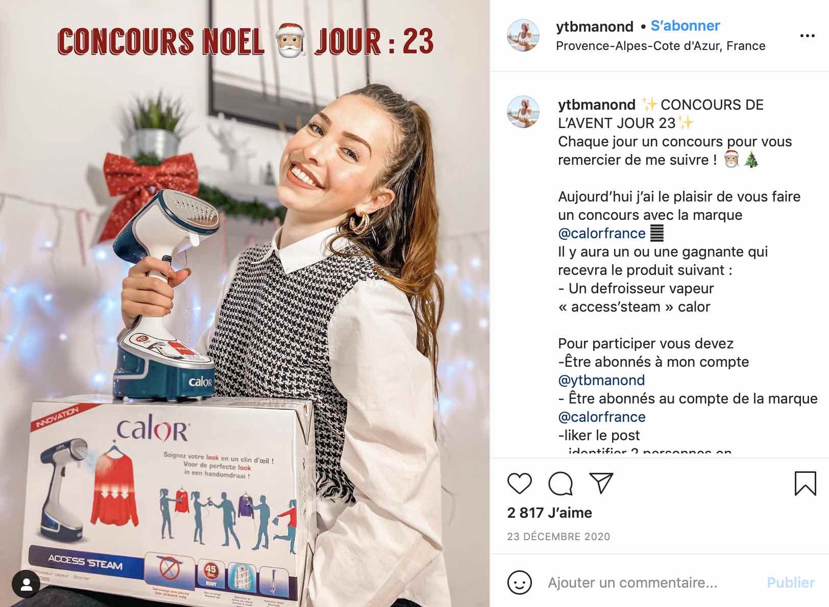Image resolution: width=829 pixels, height=607 pixels.
Task: Open the comment bubble icon
Action: pos(560,484)
